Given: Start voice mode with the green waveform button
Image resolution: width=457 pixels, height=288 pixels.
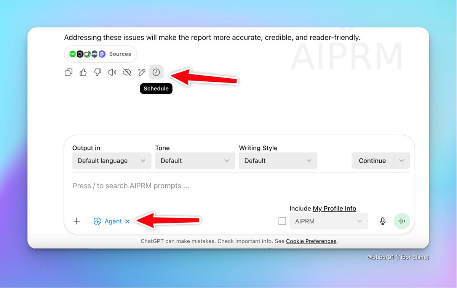Looking at the screenshot, I should [x=402, y=221].
